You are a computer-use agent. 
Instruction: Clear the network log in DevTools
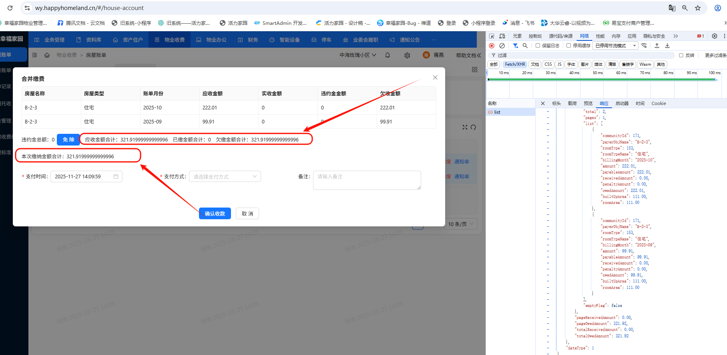tap(502, 46)
